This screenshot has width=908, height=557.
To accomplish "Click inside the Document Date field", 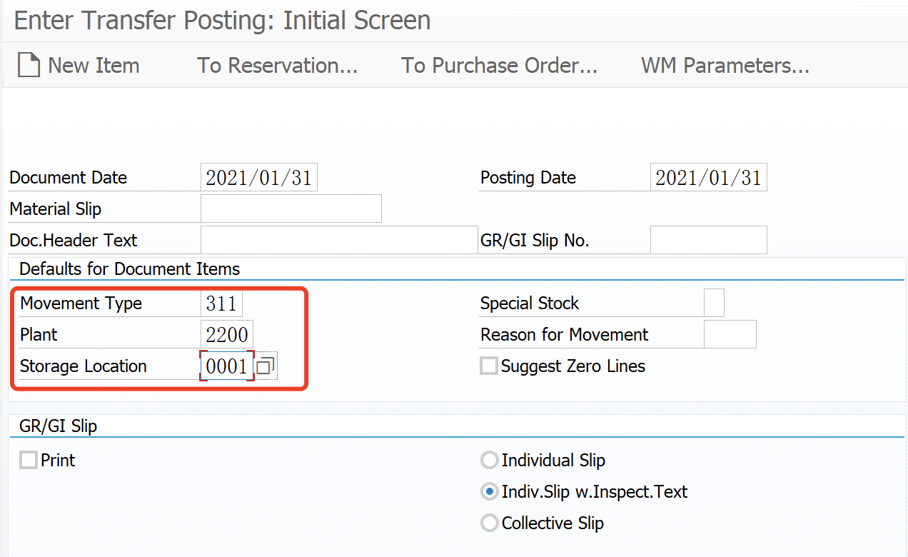I will (258, 177).
